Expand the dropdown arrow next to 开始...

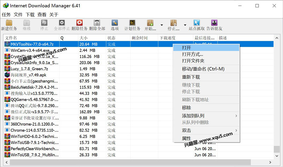pos(162,25)
